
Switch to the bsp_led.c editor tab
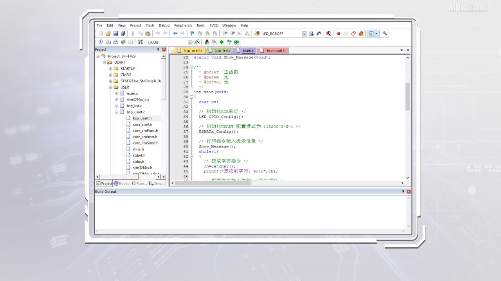pos(220,50)
